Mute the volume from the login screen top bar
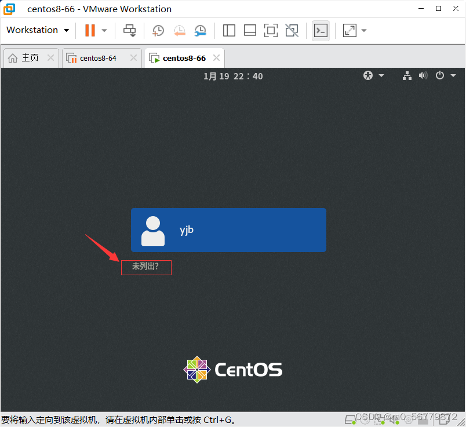Image resolution: width=466 pixels, height=427 pixels. (x=423, y=75)
